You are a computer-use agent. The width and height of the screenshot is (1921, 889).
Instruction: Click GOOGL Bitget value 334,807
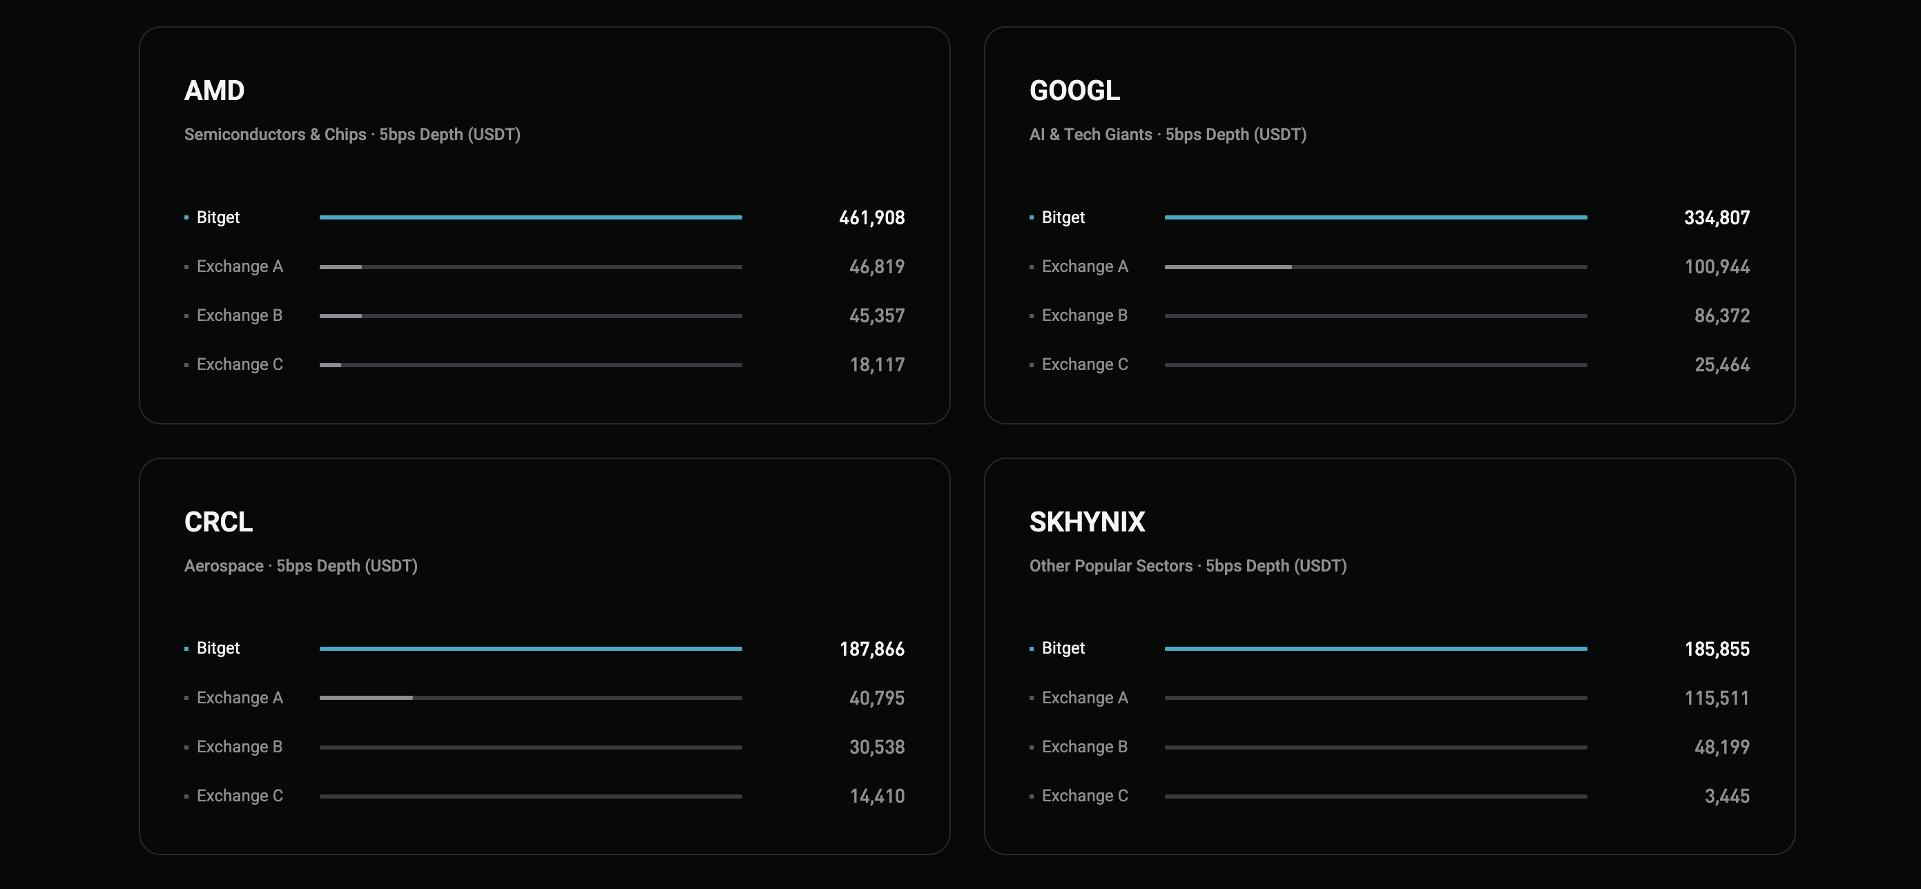tap(1717, 217)
